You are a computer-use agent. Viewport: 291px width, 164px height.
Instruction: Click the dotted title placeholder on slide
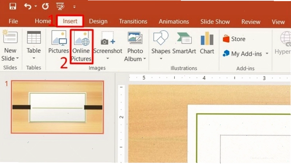tap(256, 149)
